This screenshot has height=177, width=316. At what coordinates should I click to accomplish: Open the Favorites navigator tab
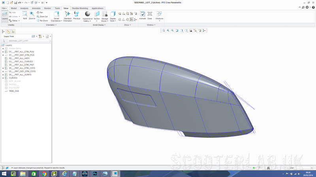[x=13, y=31]
